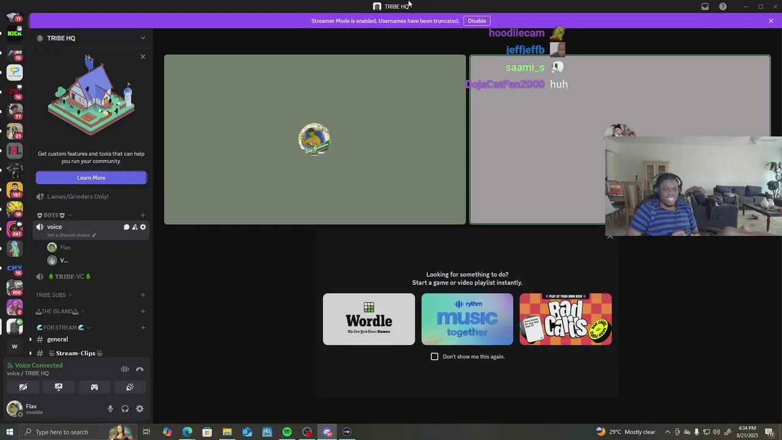Open the KICK server icon
The image size is (782, 440).
pyautogui.click(x=15, y=33)
